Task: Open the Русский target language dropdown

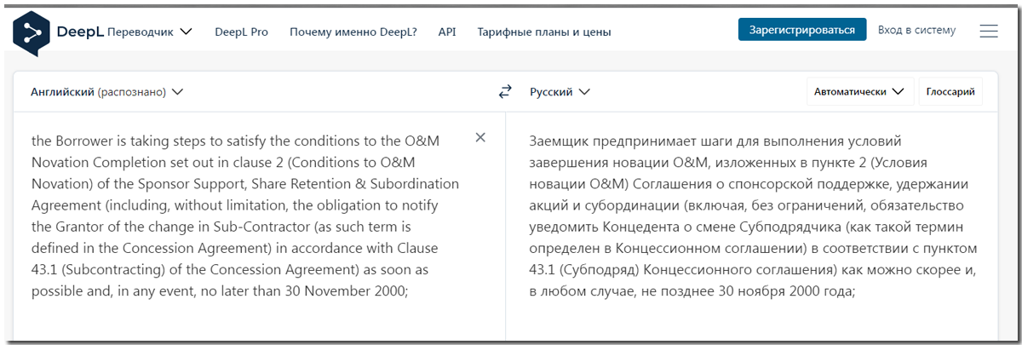Action: pos(560,92)
